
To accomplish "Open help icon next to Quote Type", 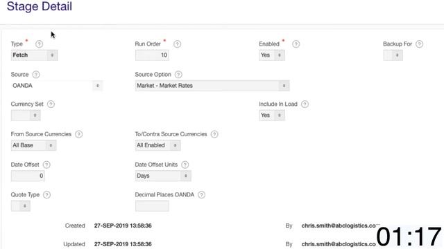I will (x=47, y=195).
